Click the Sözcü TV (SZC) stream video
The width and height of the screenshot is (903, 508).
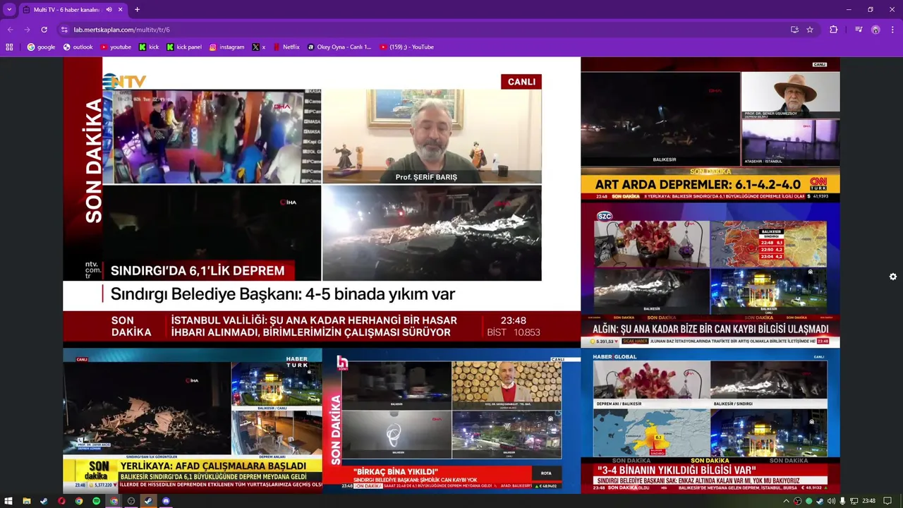[x=710, y=275]
